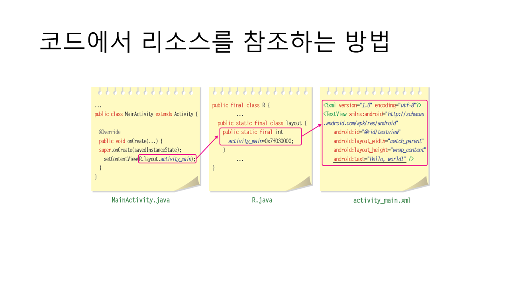This screenshot has width=510, height=287.
Task: Click the Korean slide title text
Action: coord(214,41)
